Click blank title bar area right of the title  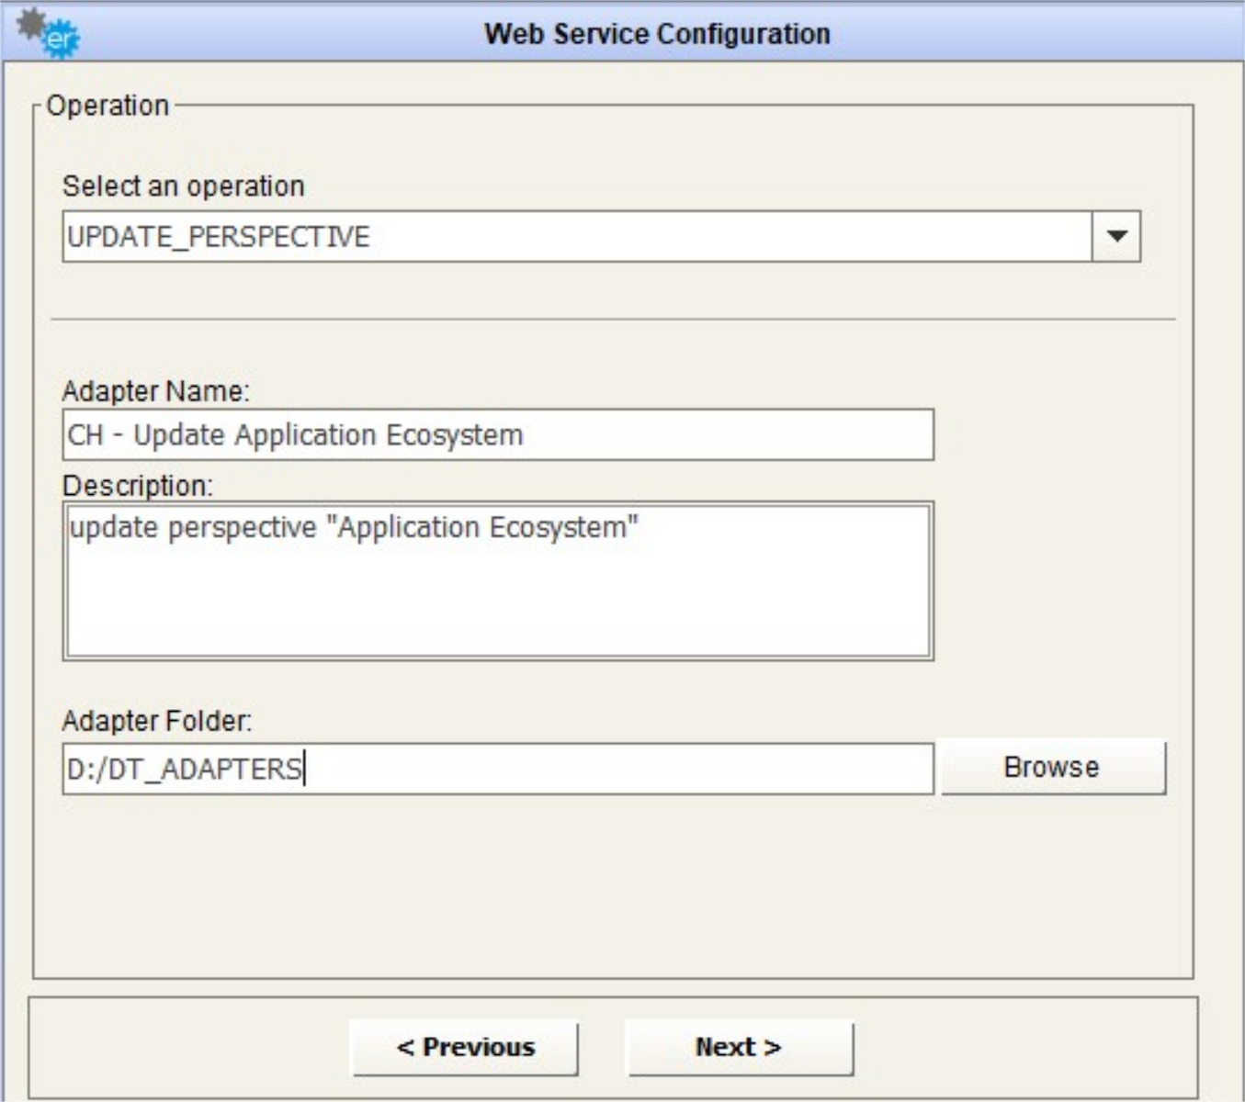pos(1029,34)
